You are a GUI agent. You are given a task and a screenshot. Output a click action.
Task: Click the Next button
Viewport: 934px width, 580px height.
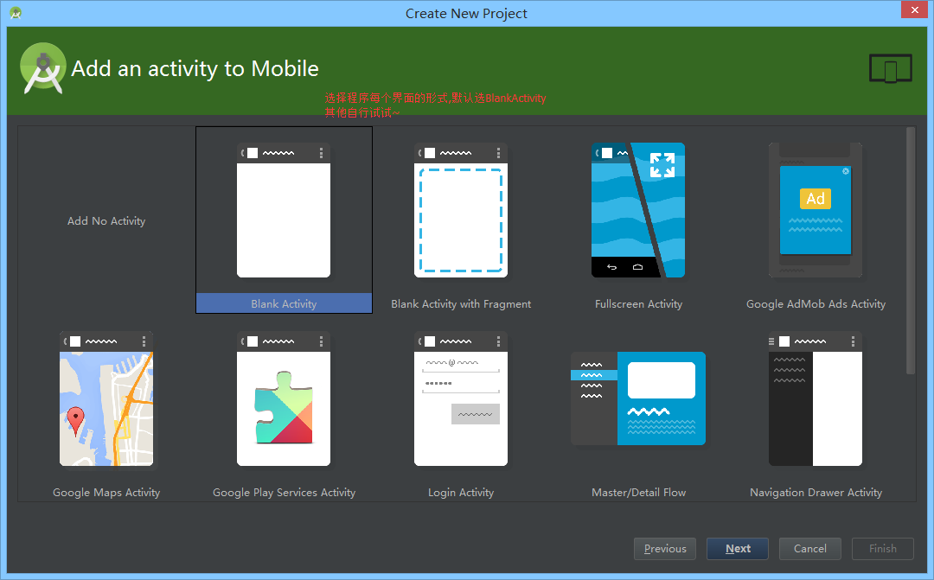point(737,548)
